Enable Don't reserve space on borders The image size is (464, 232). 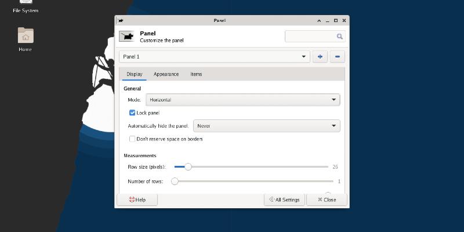(132, 139)
